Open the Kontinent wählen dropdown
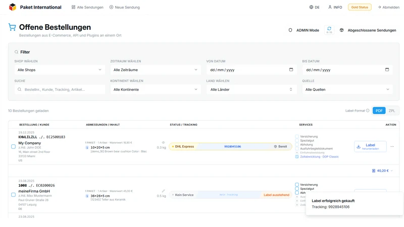404x227 pixels. 156,89
